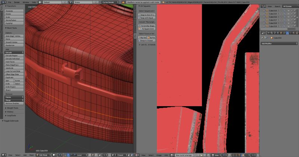Switch to vertex select mode icon
Screen dimensions: 299x157
(90, 155)
